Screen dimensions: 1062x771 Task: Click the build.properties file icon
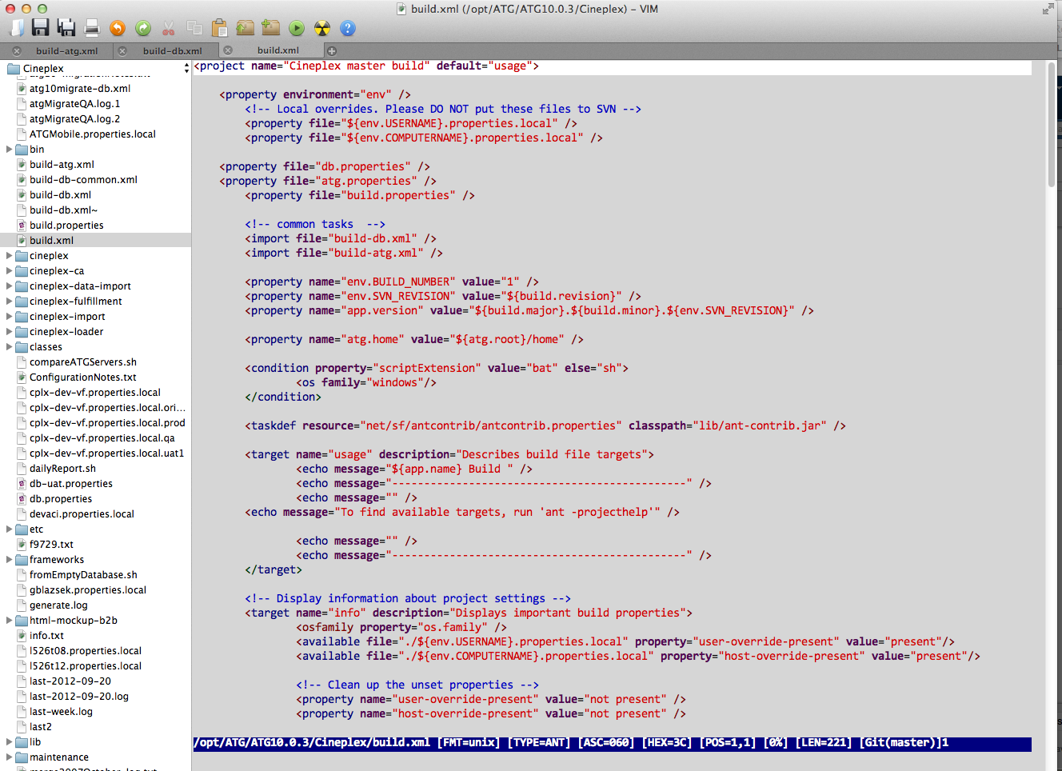[22, 226]
